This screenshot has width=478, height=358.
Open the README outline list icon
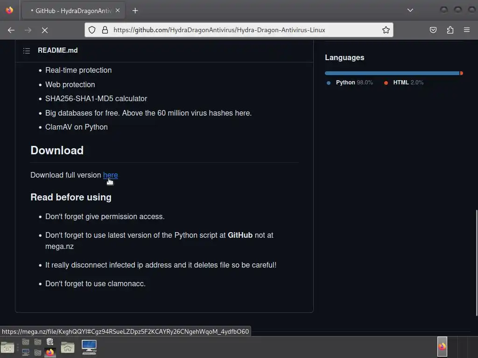(x=27, y=50)
